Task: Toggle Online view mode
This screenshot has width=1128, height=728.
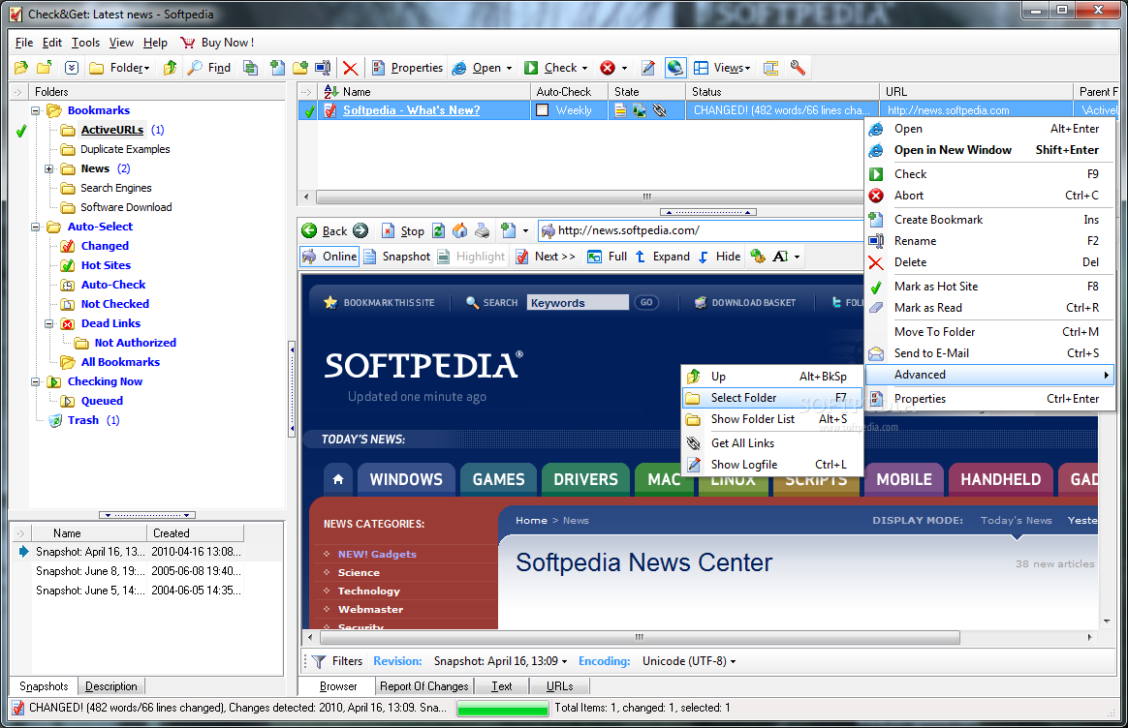Action: tap(329, 257)
